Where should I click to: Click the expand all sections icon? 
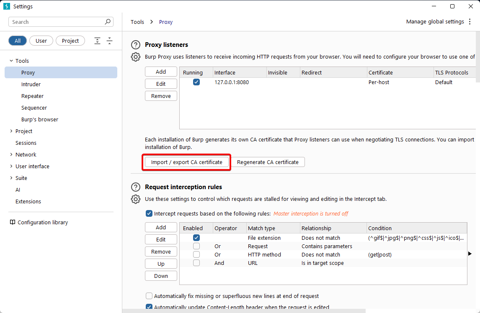point(97,41)
